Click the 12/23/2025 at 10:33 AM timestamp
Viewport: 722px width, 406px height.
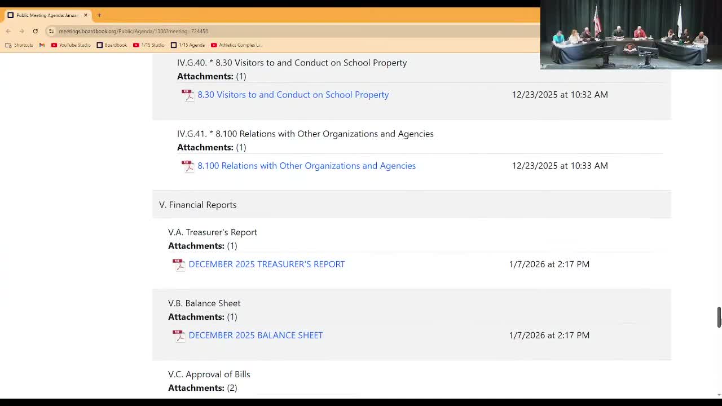point(560,165)
